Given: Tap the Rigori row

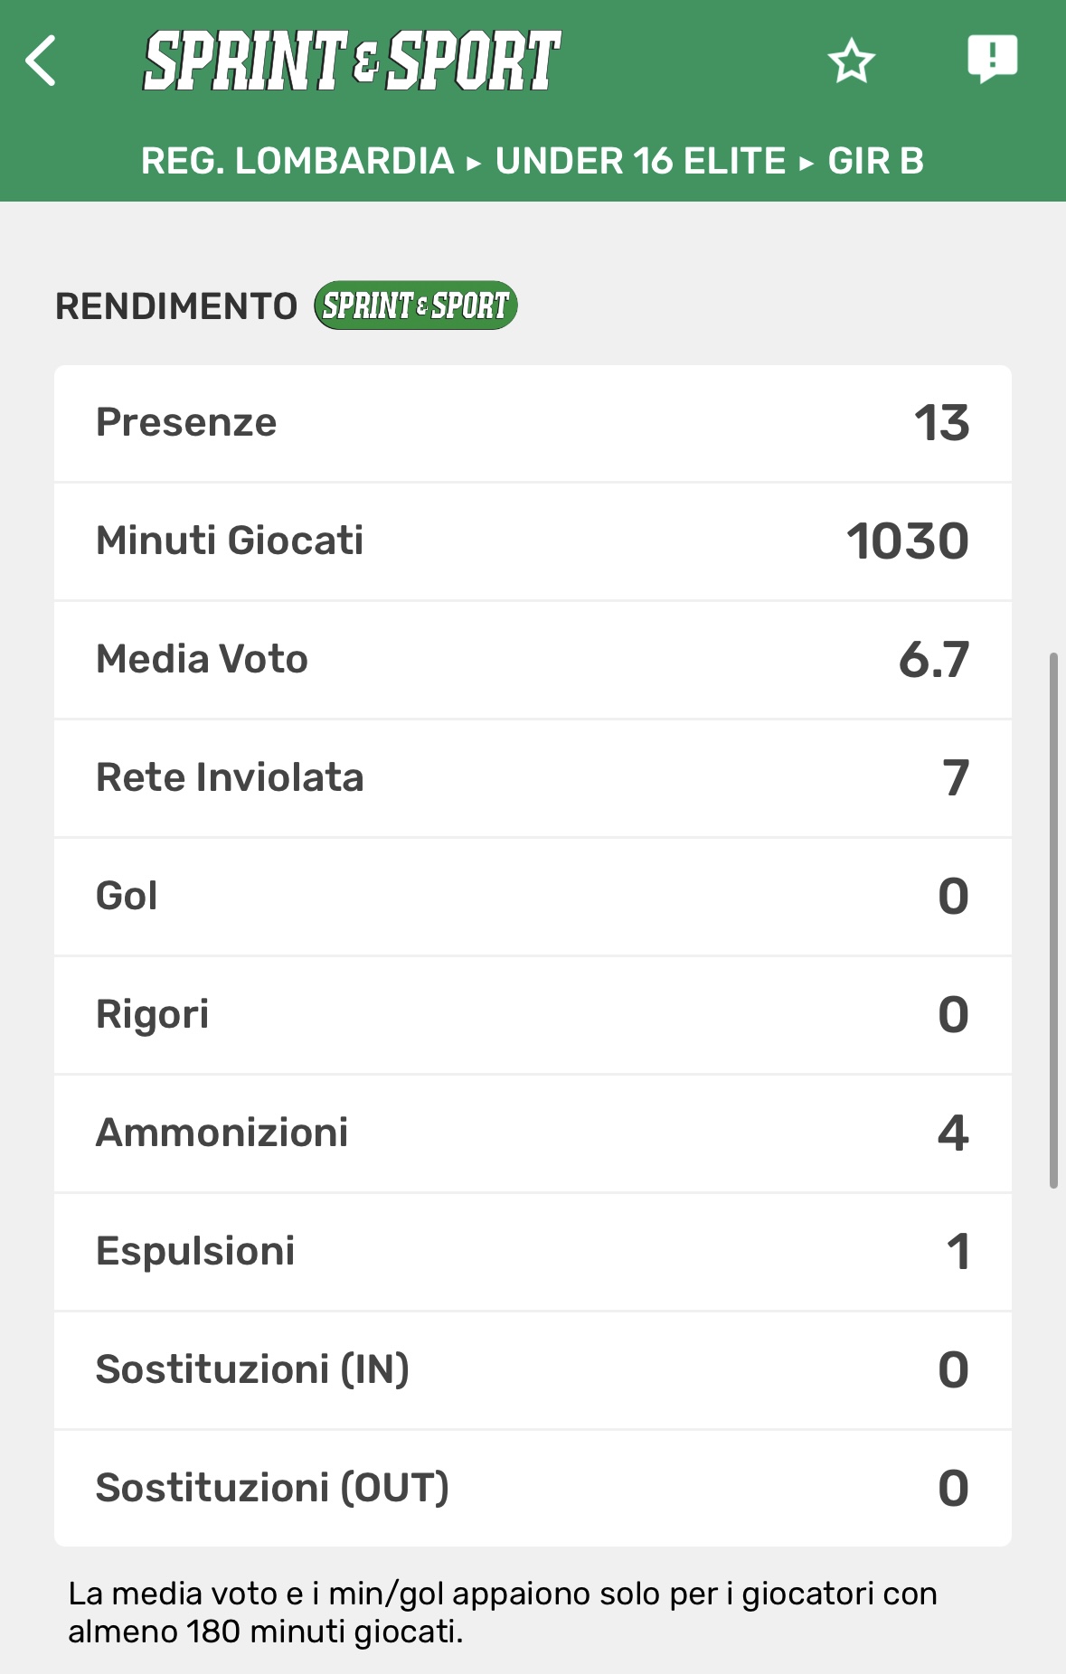Looking at the screenshot, I should (533, 1015).
